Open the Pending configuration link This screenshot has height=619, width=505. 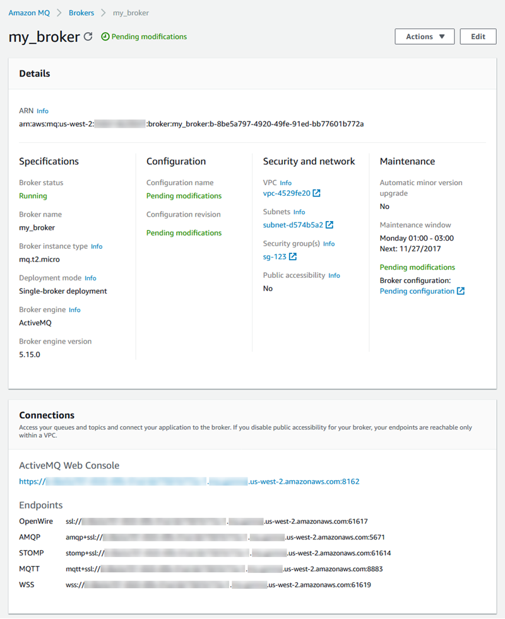tap(417, 291)
